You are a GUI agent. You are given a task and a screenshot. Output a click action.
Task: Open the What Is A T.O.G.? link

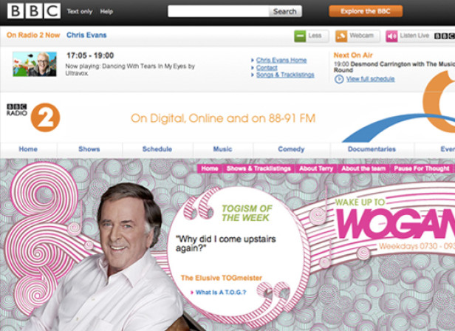pos(221,293)
